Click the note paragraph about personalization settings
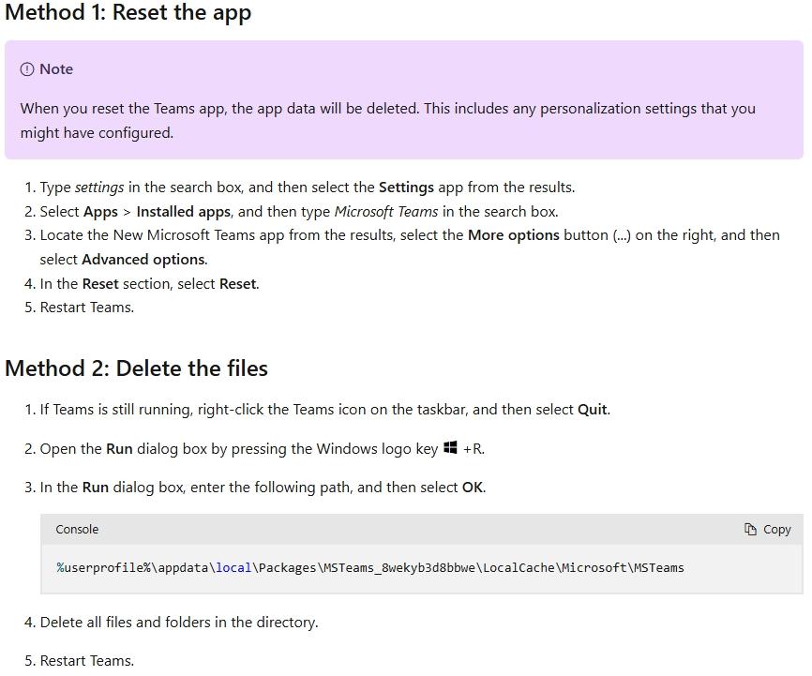Viewport: 812px width, 676px height. coord(388,120)
